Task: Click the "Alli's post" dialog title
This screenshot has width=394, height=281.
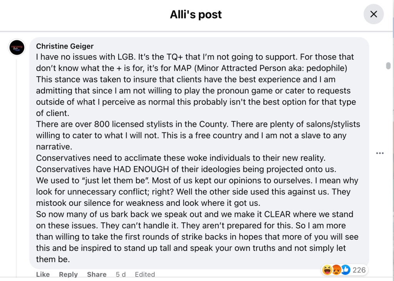Action: (x=196, y=15)
